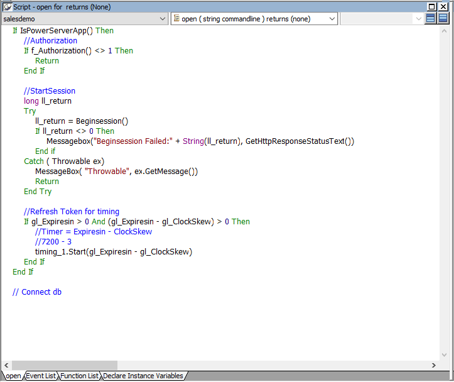The width and height of the screenshot is (454, 382).
Task: Switch to the Function List tab
Action: coord(79,376)
